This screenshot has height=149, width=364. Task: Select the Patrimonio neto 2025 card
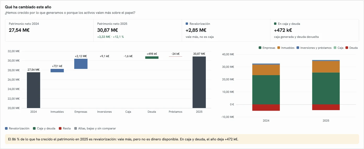[138, 30]
